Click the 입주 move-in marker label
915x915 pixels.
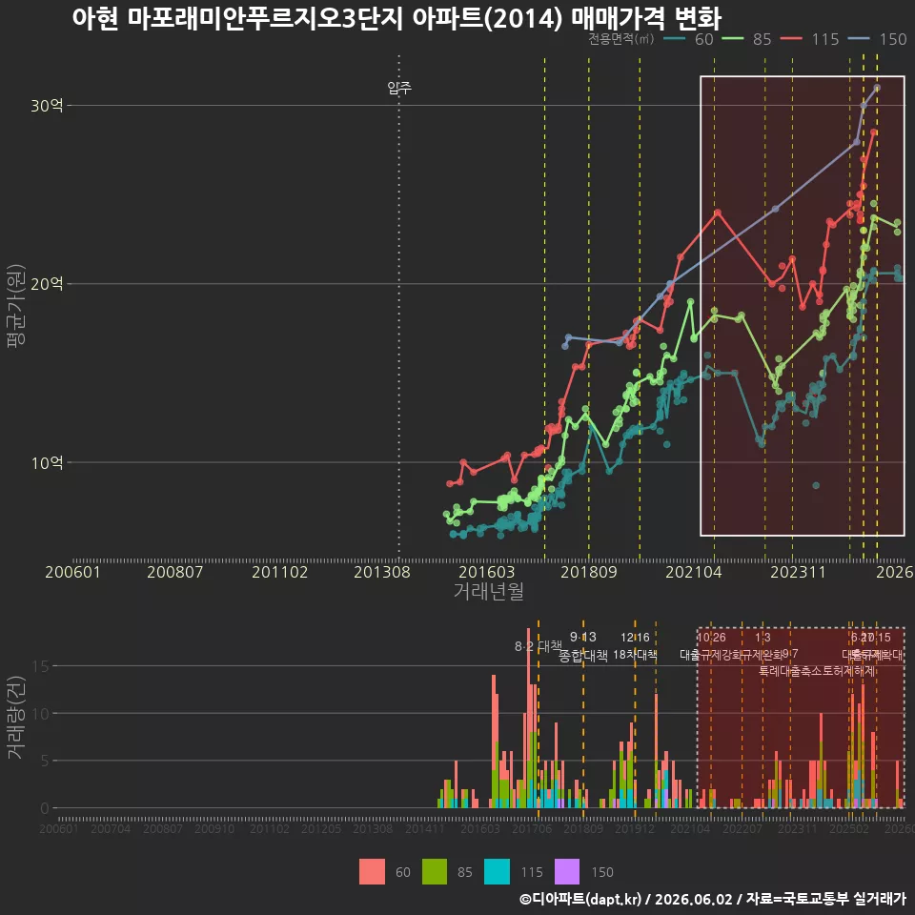click(399, 88)
